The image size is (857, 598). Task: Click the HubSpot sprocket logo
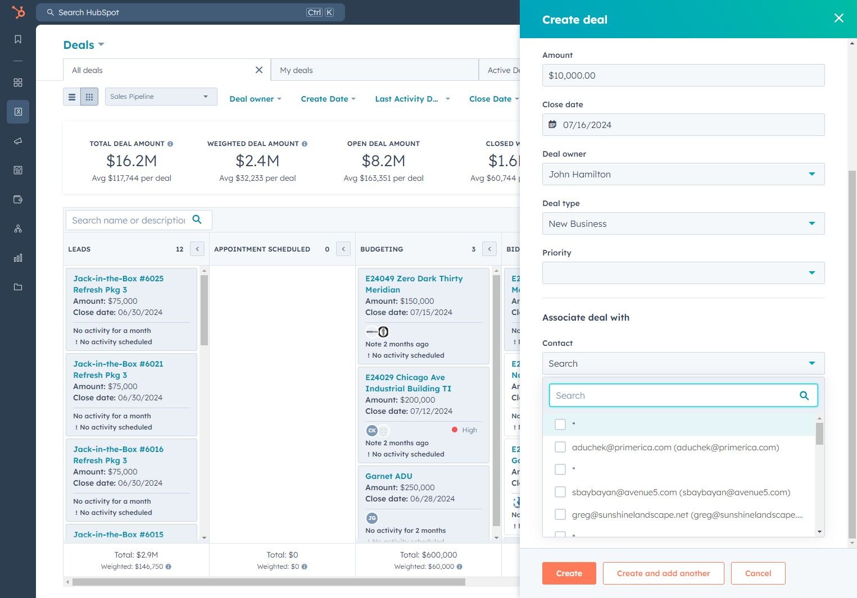[19, 12]
